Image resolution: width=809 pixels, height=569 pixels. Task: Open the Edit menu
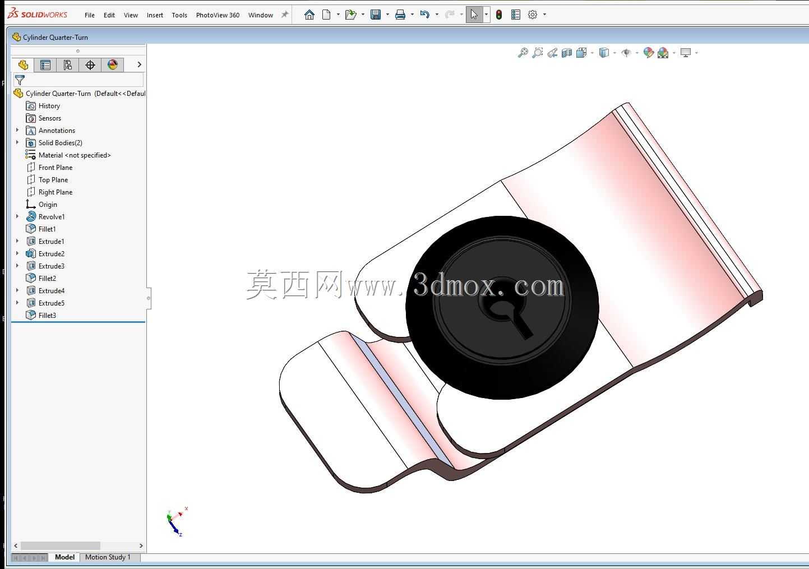(x=109, y=15)
